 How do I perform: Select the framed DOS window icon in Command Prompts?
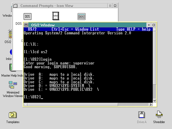(x=81, y=17)
